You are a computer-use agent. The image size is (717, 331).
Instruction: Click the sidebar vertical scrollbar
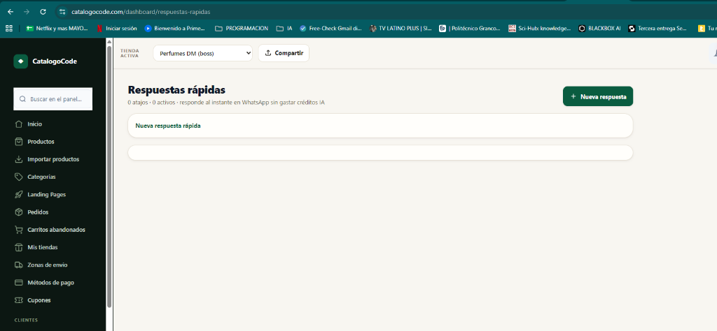109,177
